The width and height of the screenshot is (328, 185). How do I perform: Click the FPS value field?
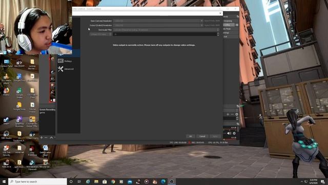pyautogui.click(x=165, y=34)
